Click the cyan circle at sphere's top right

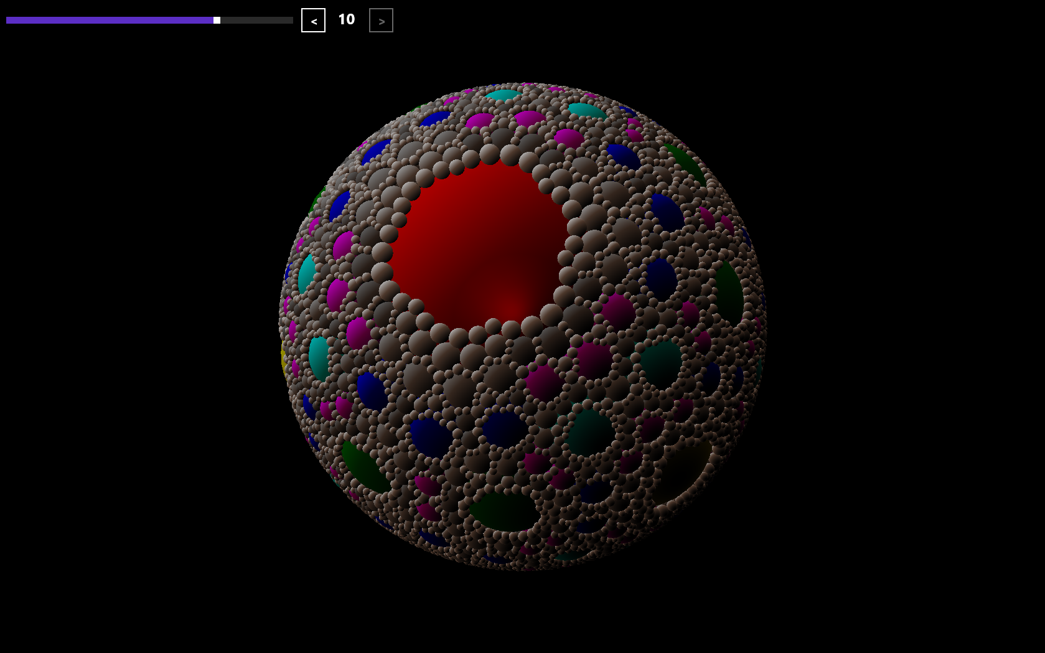tap(586, 111)
